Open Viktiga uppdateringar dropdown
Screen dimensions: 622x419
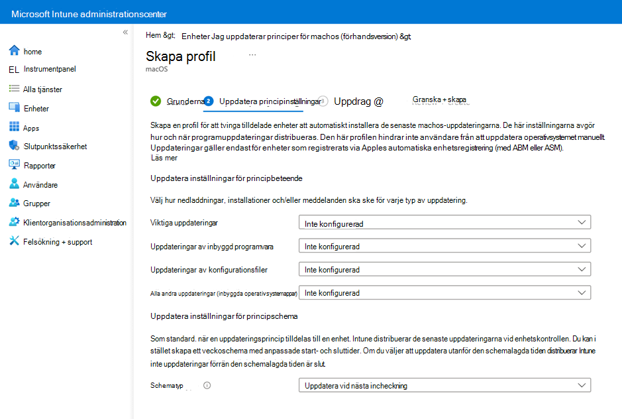pyautogui.click(x=444, y=222)
